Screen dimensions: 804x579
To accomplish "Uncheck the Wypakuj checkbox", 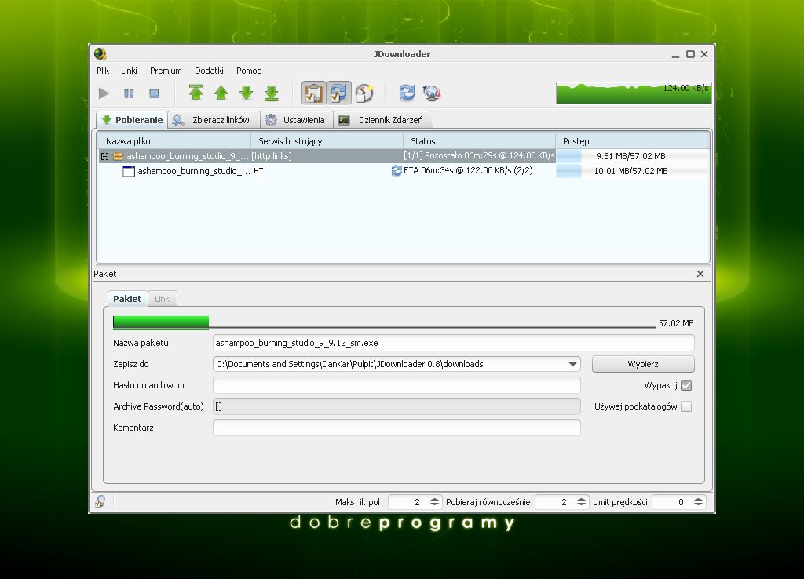I will (686, 385).
